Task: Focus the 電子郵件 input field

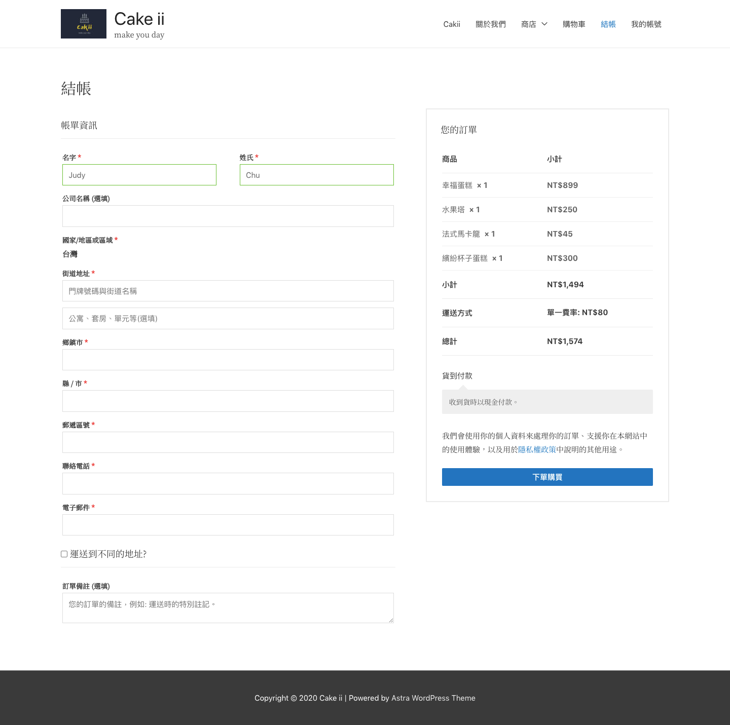Action: (228, 525)
